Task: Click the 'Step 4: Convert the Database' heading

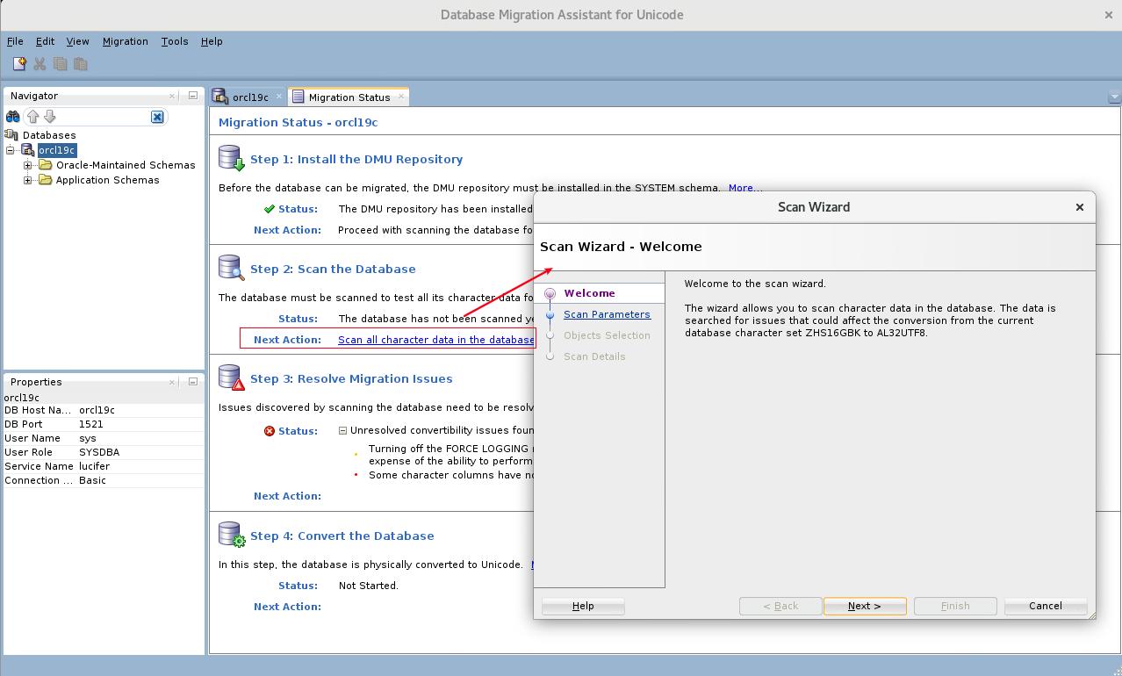Action: tap(342, 536)
